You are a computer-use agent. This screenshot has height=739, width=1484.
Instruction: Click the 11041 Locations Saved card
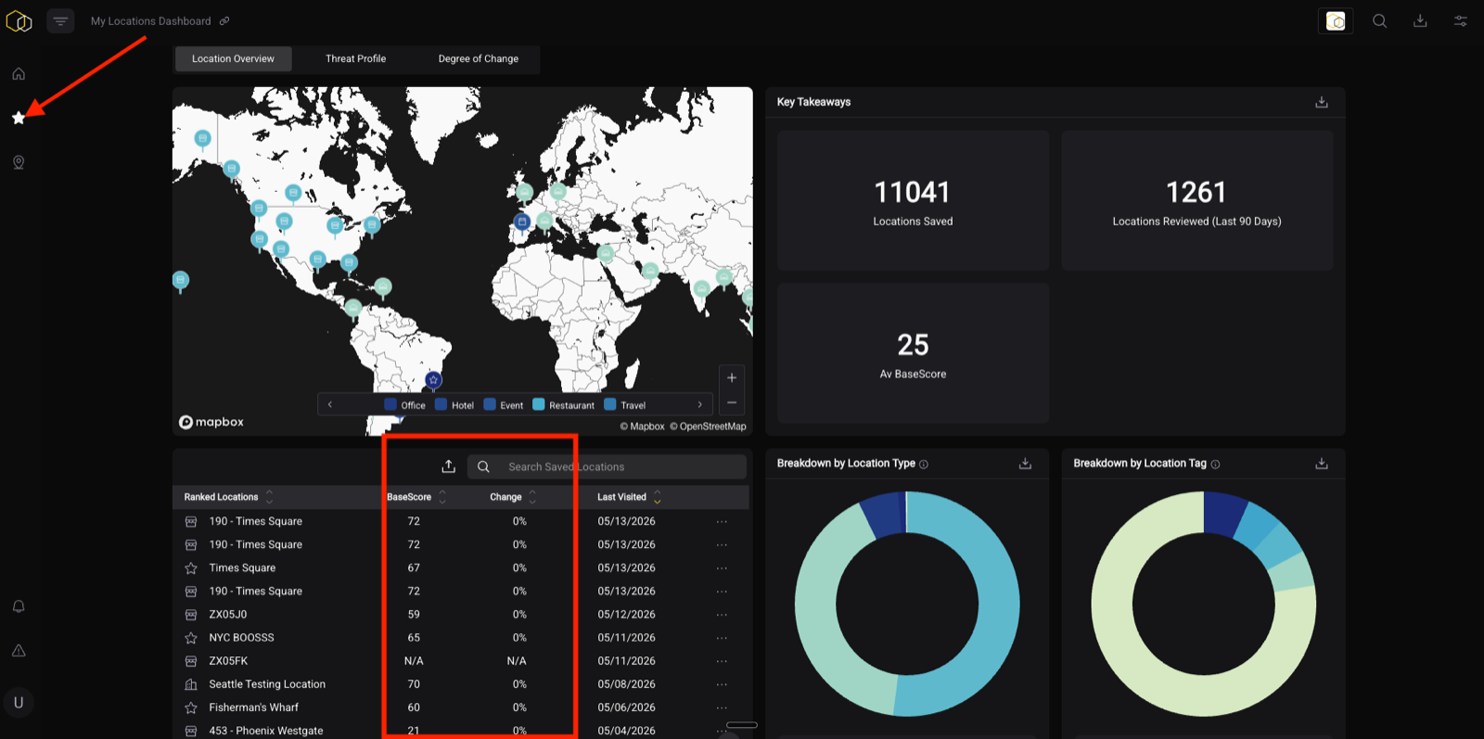[913, 201]
